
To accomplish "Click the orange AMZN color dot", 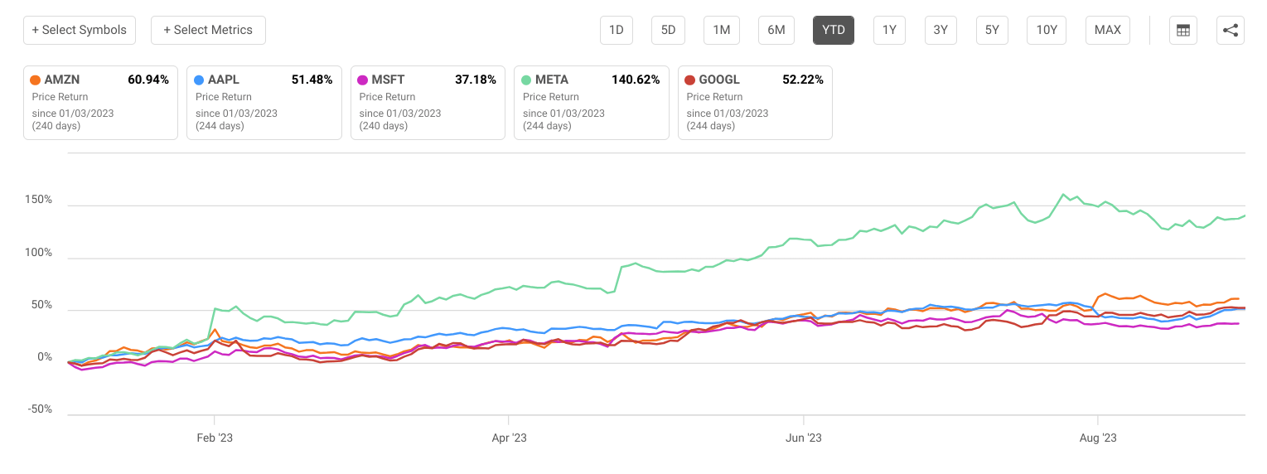I will [35, 80].
